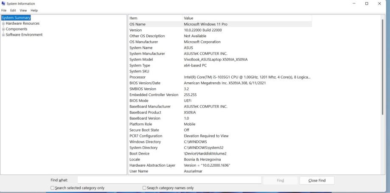Open the Edit menu
This screenshot has width=390, height=193.
[13, 11]
